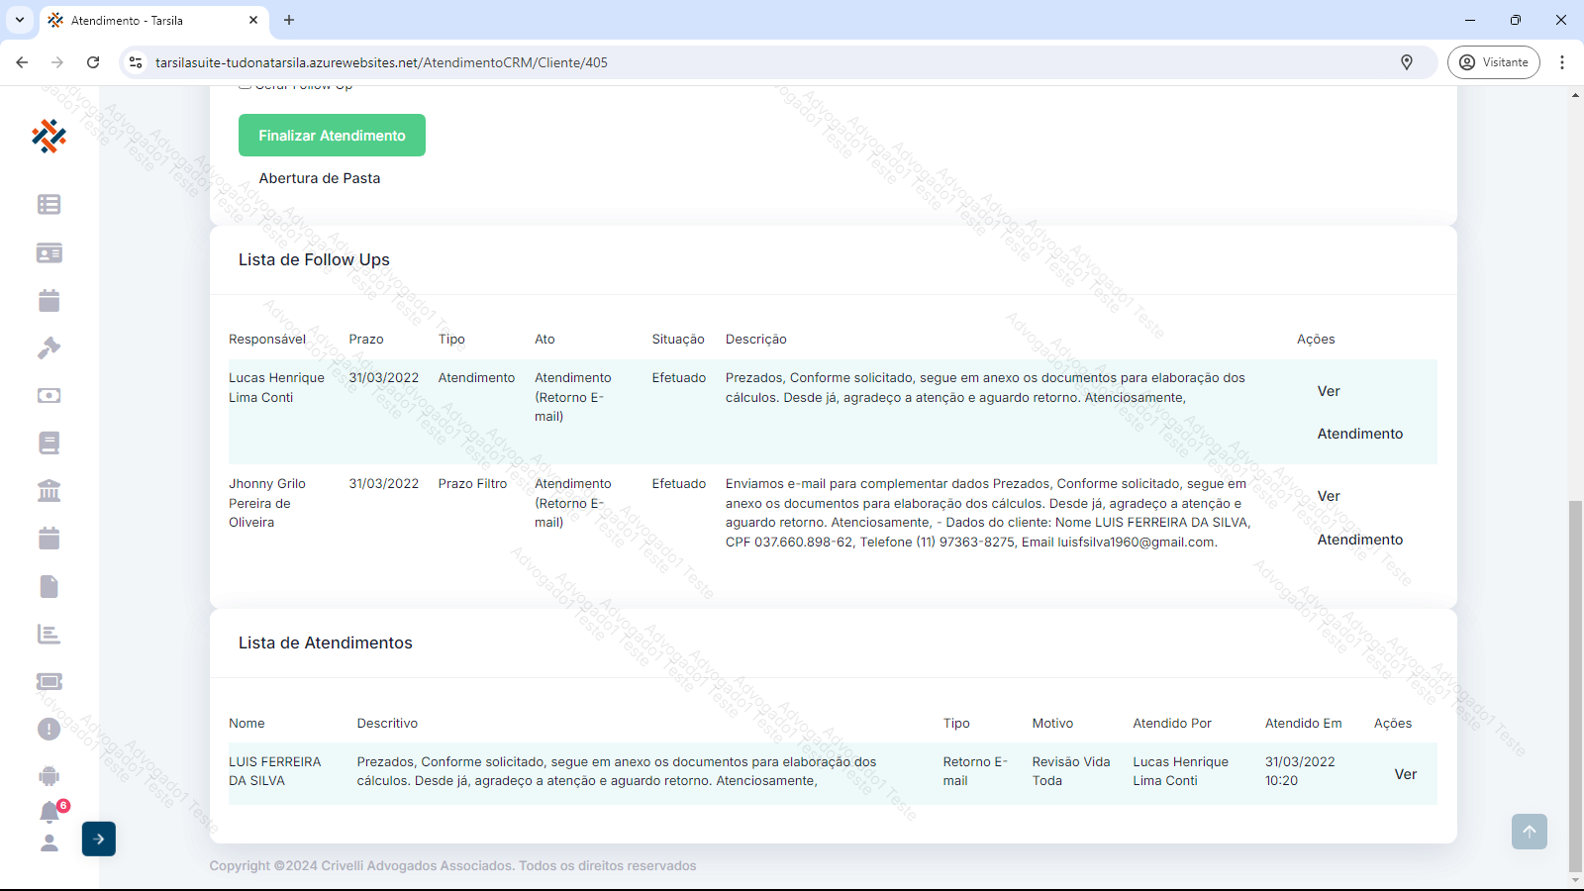This screenshot has height=891, width=1584.
Task: Open the gavel icon in sidebar
Action: click(49, 347)
